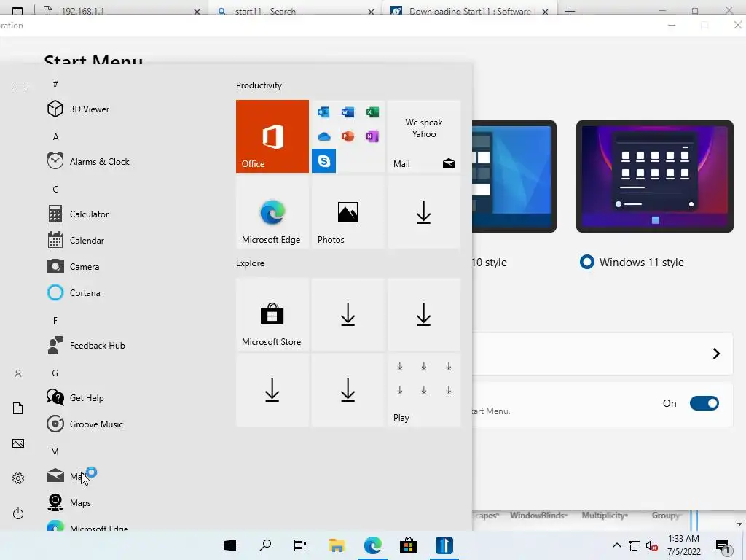Click WindowBlinds link in the browser page

538,516
